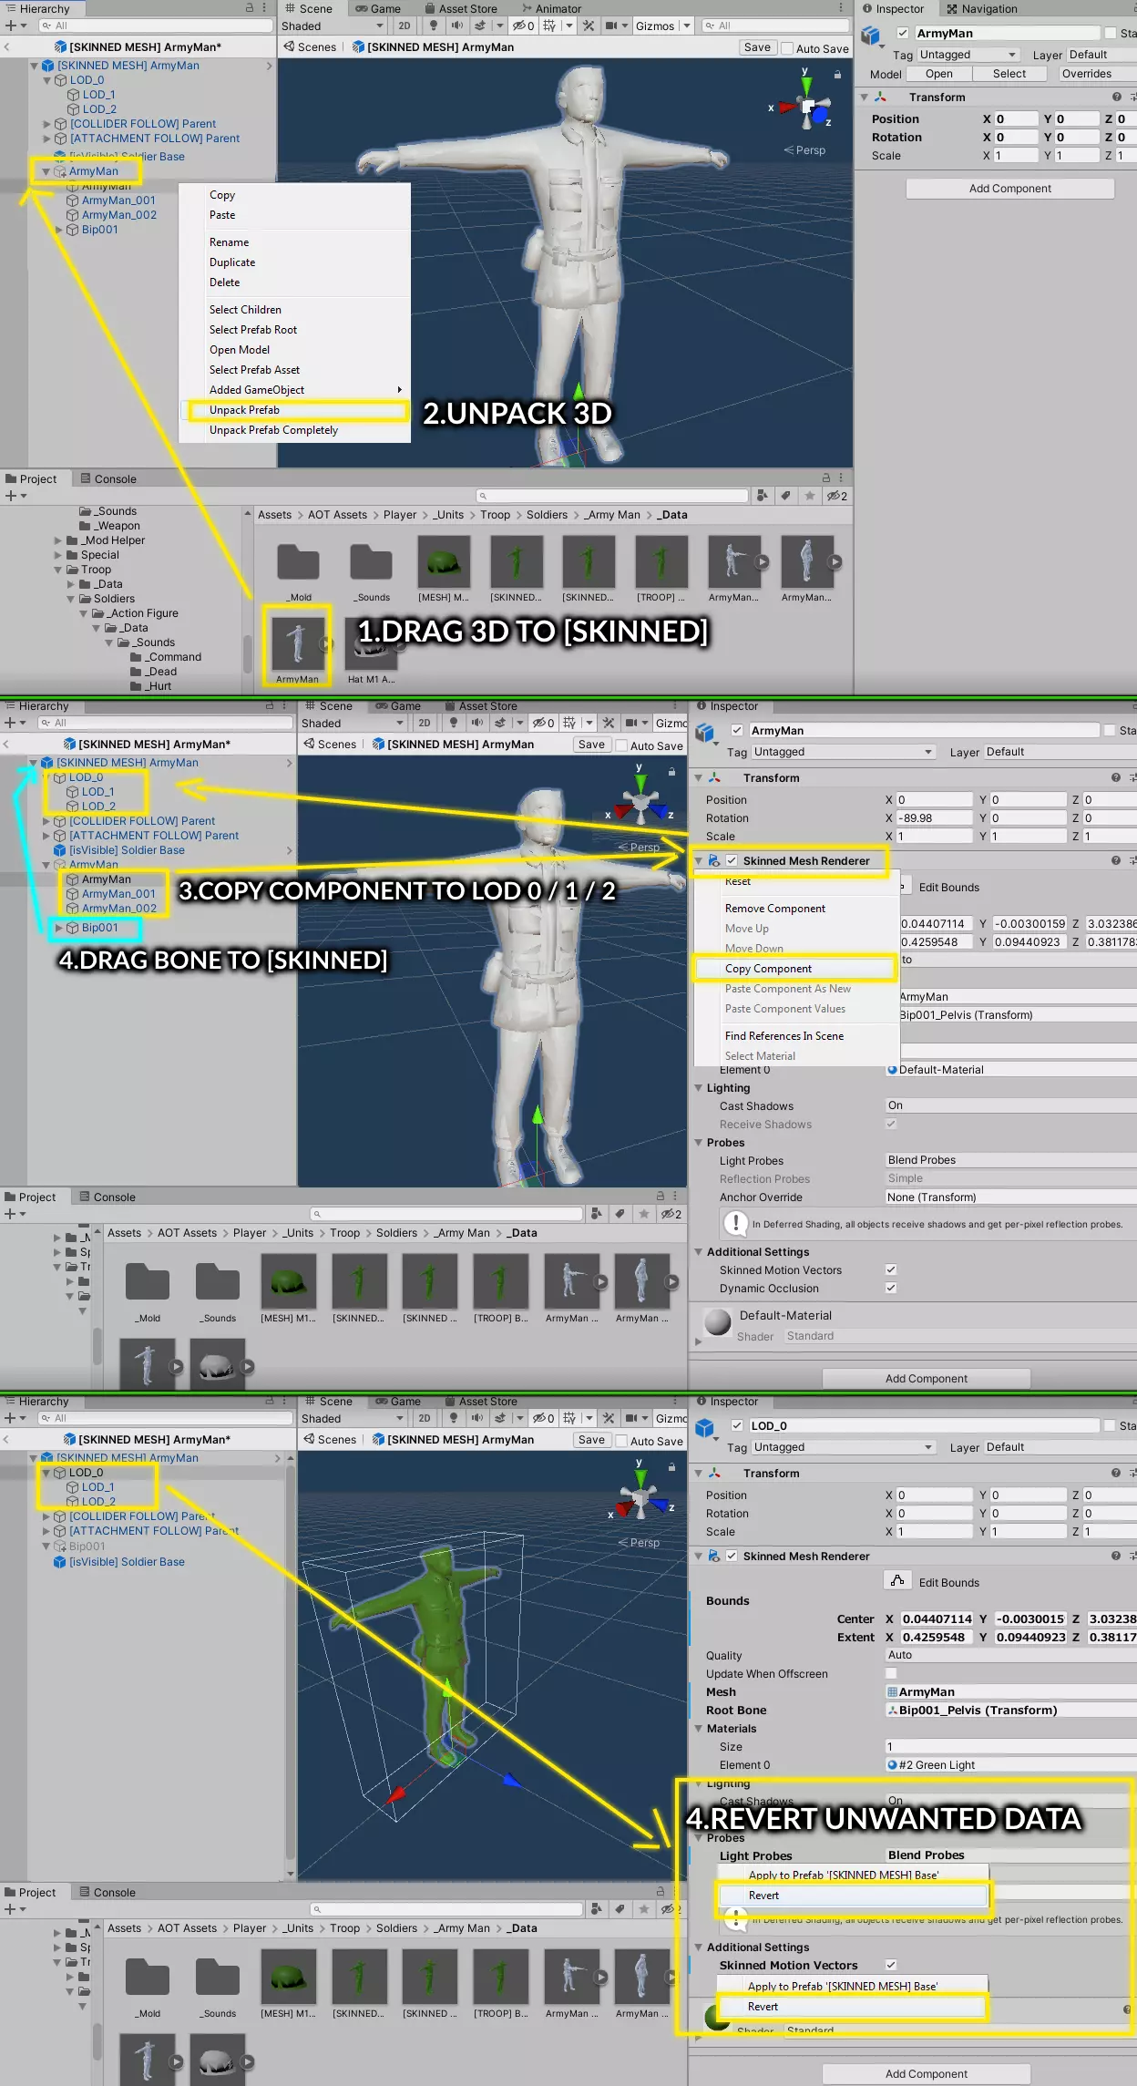The width and height of the screenshot is (1137, 2086).
Task: Select the _Mold folder icon beside Assets breadcrumb
Action: pyautogui.click(x=299, y=563)
